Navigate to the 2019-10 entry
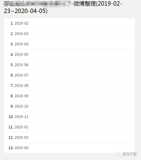 tap(22, 106)
